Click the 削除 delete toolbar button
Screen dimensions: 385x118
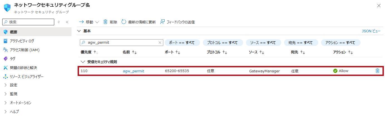coord(110,22)
